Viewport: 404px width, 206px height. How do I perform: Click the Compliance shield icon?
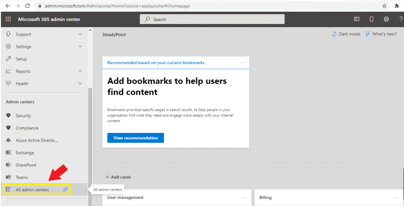click(8, 128)
